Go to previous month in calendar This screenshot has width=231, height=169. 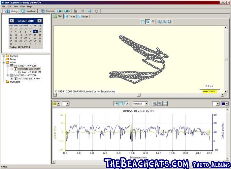pyautogui.click(x=12, y=21)
